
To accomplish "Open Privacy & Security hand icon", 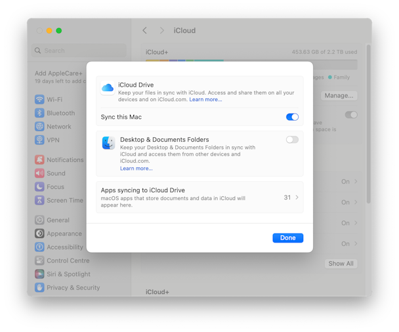I will click(x=39, y=287).
